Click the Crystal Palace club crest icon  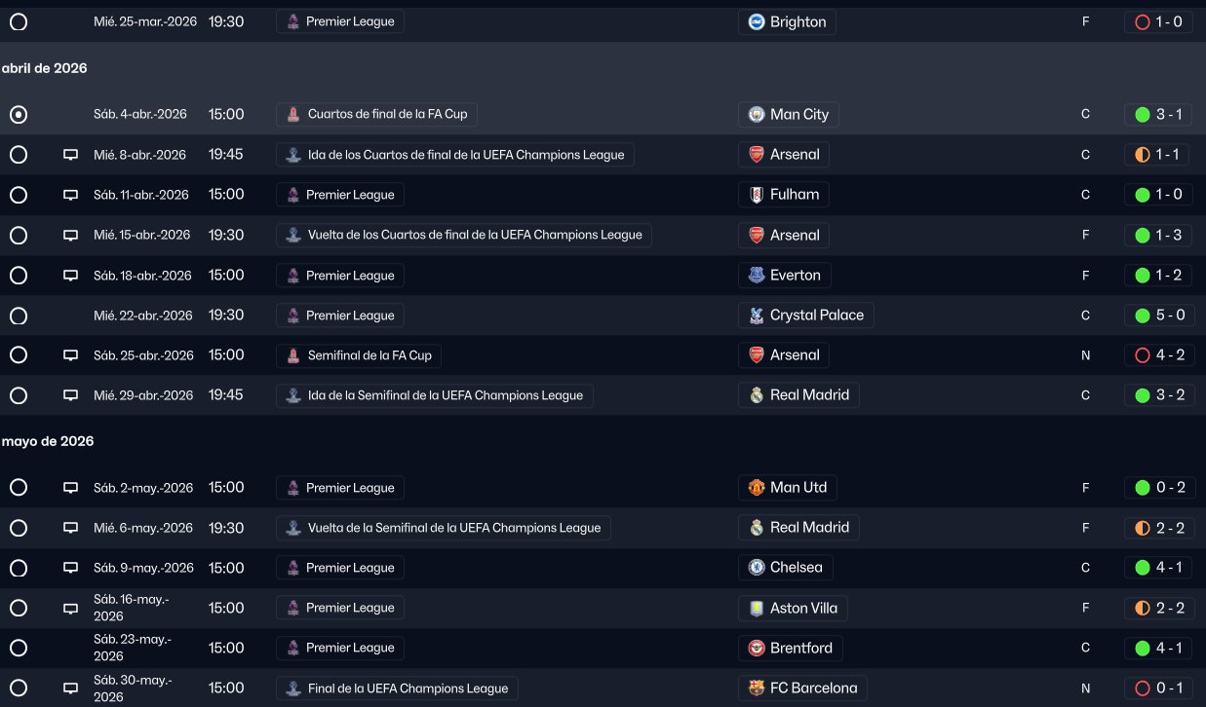click(757, 316)
